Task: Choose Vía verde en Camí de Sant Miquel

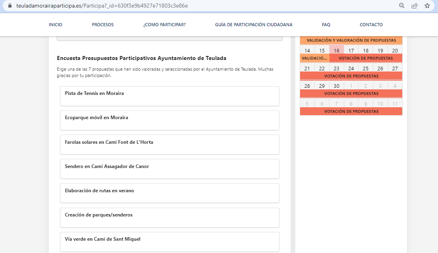Action: pyautogui.click(x=169, y=241)
